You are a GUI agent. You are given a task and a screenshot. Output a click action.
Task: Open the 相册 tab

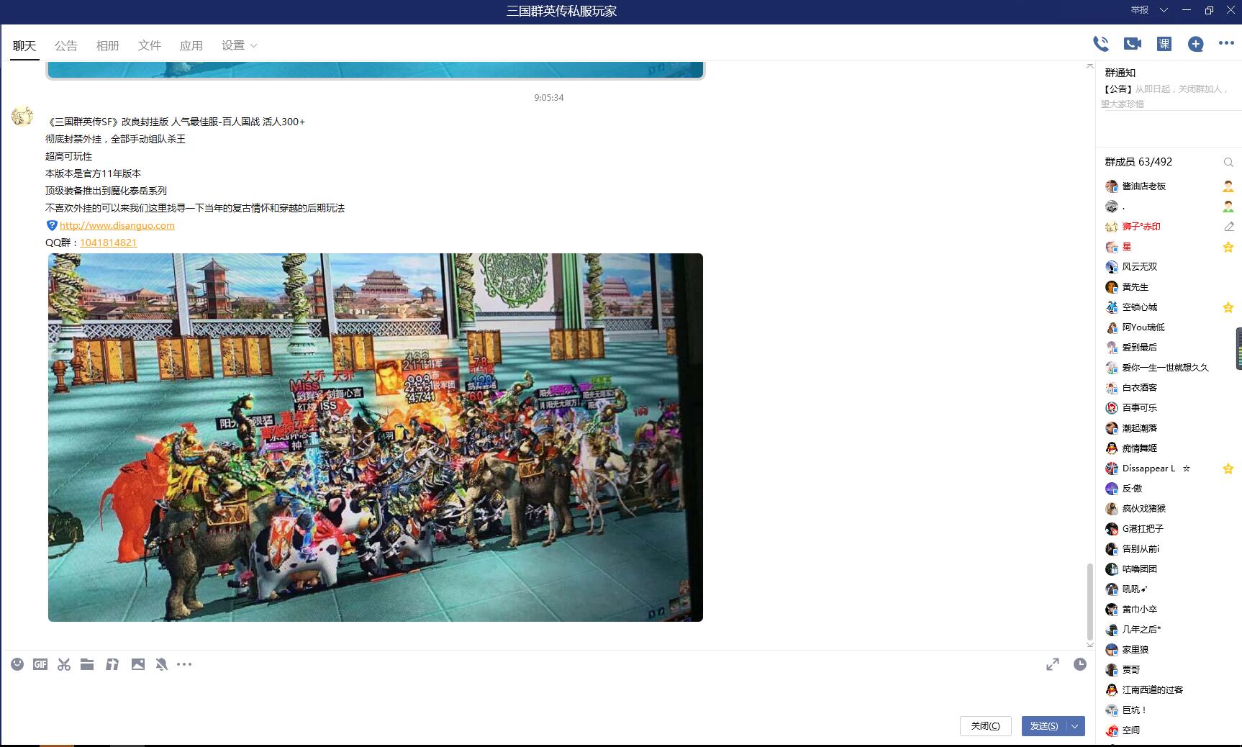[x=107, y=45]
